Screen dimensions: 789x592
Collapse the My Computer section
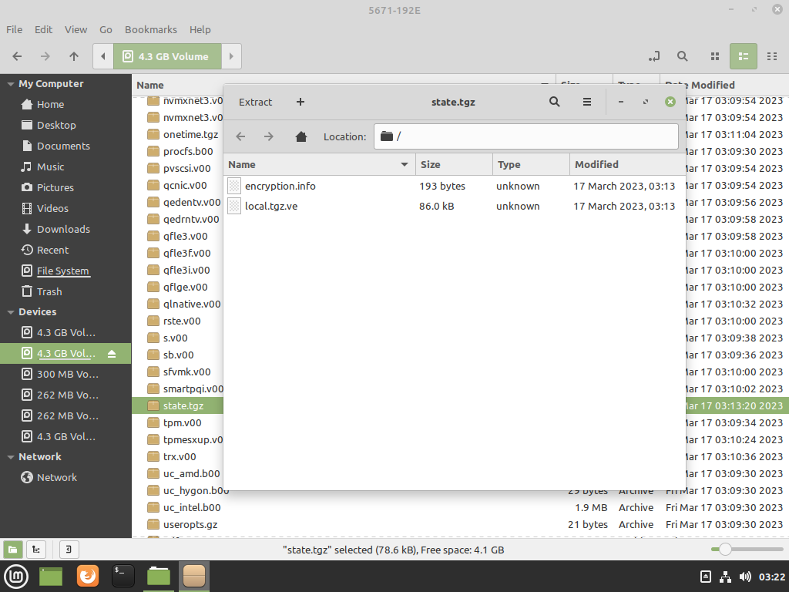click(11, 84)
